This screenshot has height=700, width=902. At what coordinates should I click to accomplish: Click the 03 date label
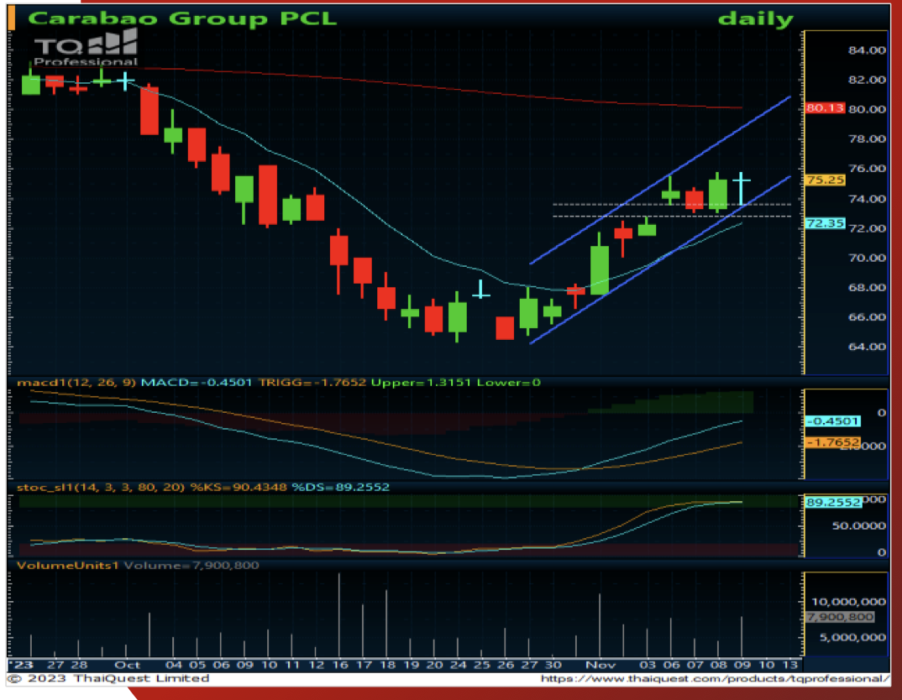point(648,665)
